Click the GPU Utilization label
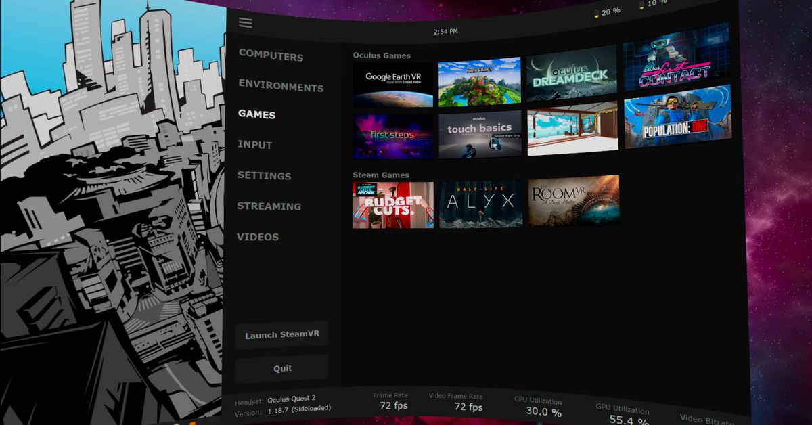Screen dimensions: 812x425 (623, 409)
